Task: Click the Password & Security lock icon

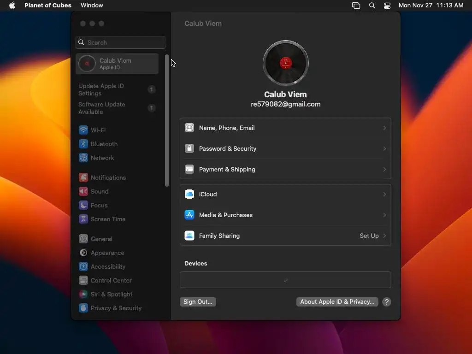Action: [189, 149]
